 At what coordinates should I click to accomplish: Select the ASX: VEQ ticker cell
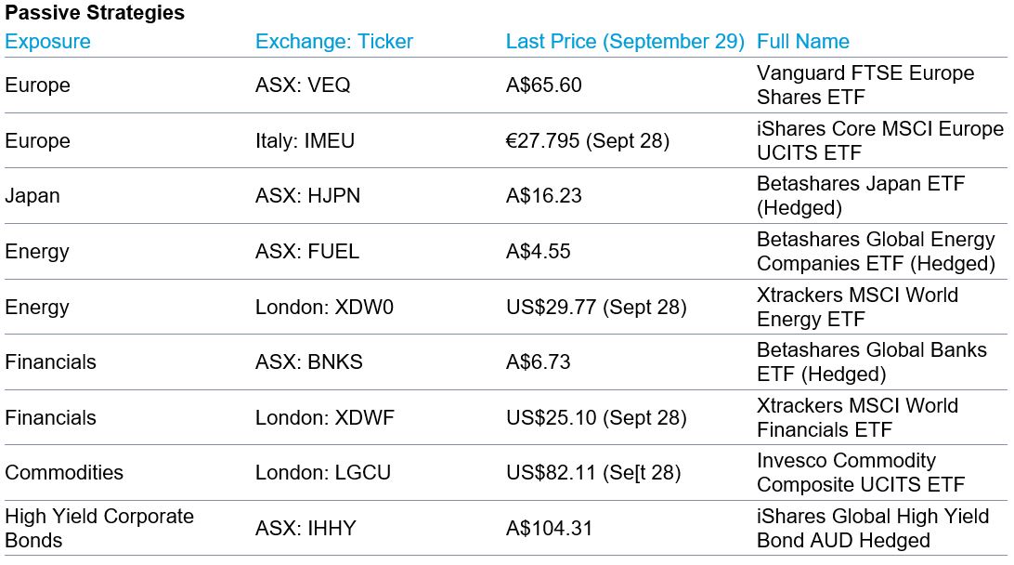[x=304, y=85]
